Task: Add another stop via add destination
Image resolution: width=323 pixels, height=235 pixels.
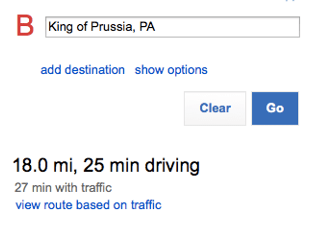Action: click(x=82, y=70)
